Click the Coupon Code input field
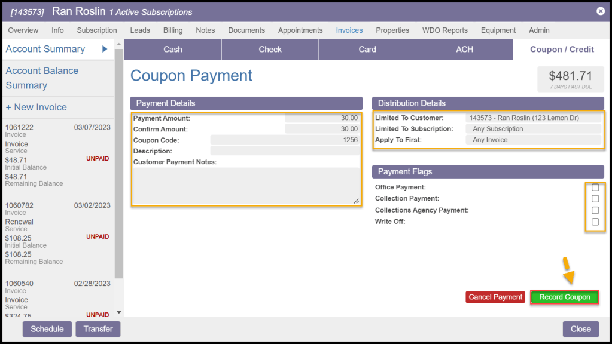This screenshot has height=344, width=612. tap(285, 140)
